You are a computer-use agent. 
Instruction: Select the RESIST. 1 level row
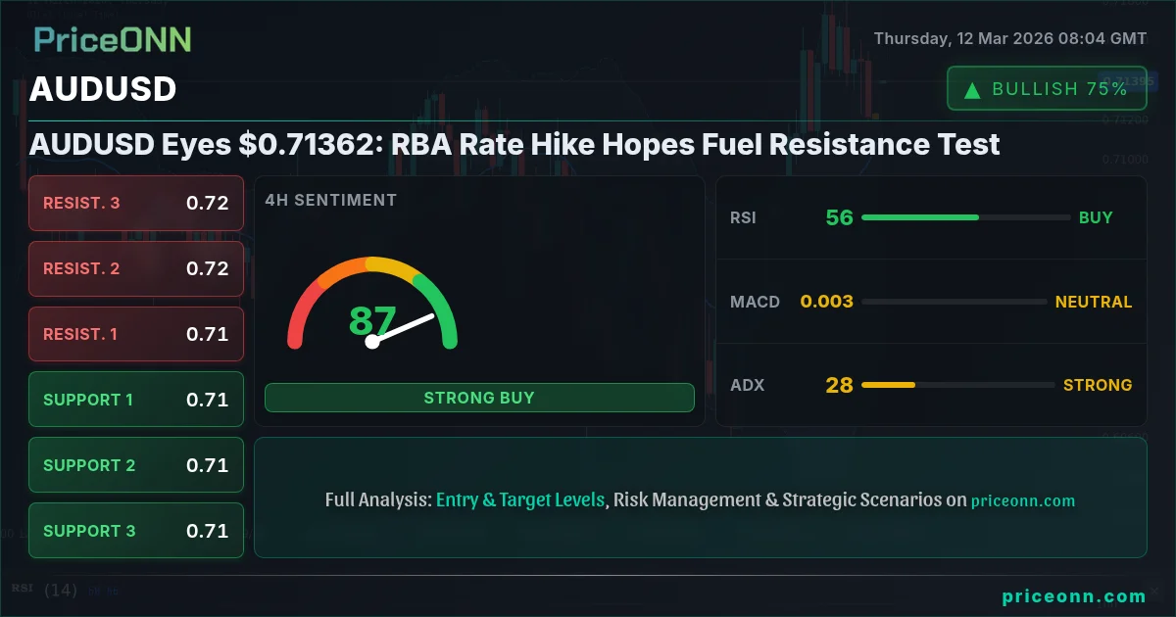pos(136,334)
